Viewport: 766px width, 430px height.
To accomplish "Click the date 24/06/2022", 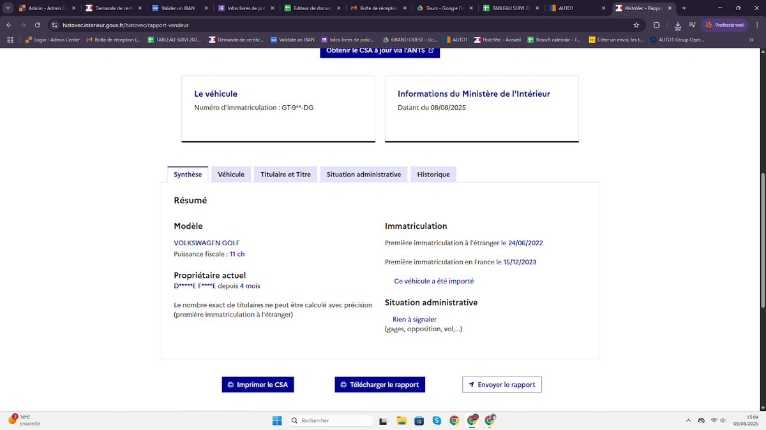I will point(525,243).
